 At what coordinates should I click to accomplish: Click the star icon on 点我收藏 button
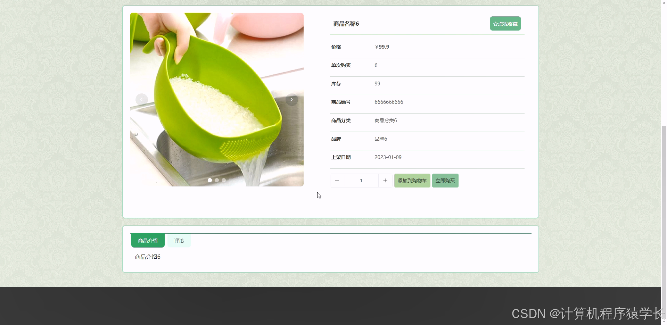[x=495, y=24]
